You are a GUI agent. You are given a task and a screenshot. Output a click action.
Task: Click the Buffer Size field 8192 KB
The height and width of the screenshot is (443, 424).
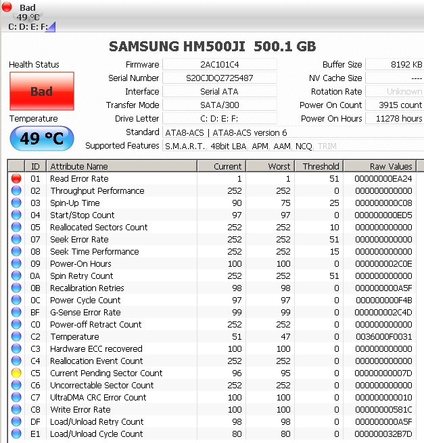(x=395, y=64)
